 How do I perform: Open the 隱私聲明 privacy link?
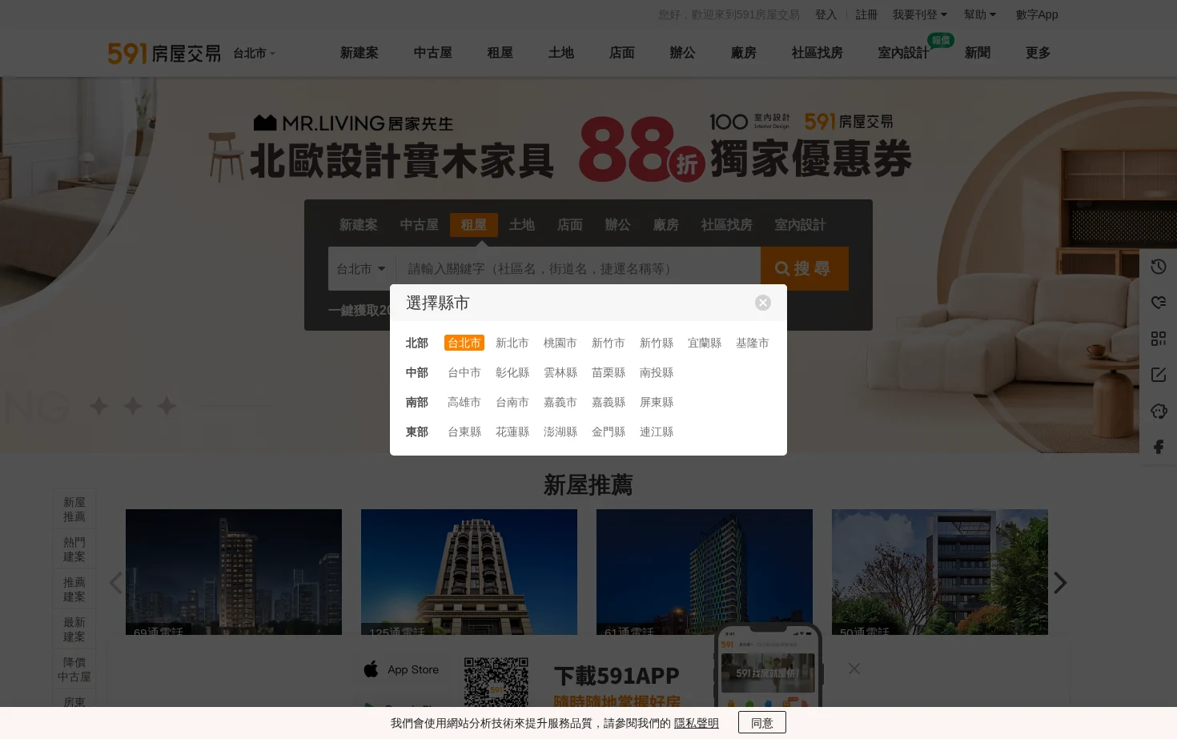[697, 723]
